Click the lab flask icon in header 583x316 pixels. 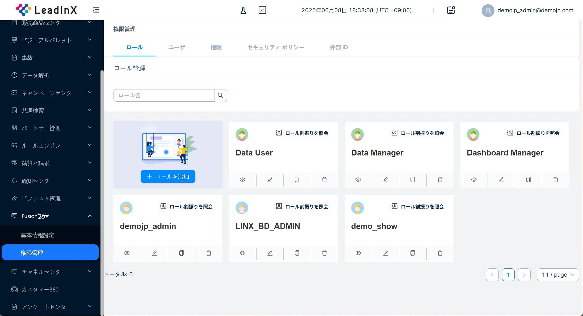click(x=243, y=10)
